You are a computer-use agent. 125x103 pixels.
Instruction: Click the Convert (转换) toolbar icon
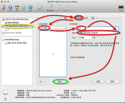[x=58, y=7]
